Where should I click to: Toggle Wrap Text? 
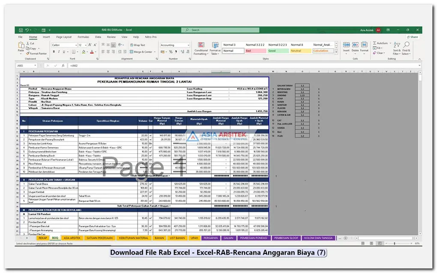(x=138, y=45)
